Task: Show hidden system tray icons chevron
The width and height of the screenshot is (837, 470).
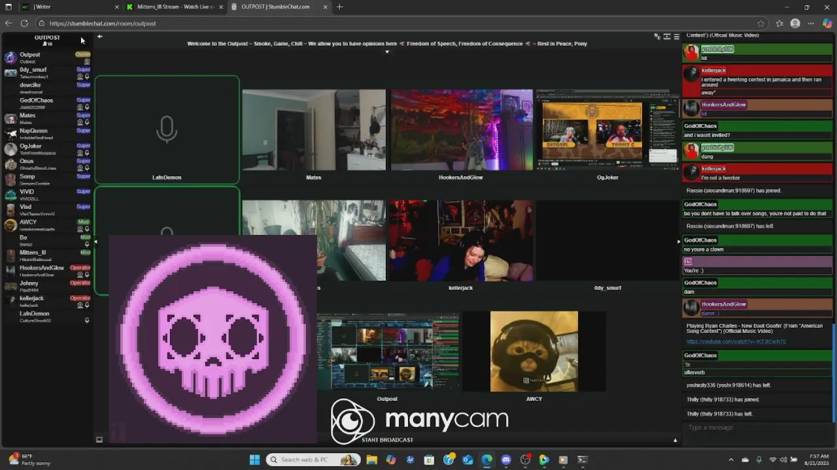Action: click(731, 460)
